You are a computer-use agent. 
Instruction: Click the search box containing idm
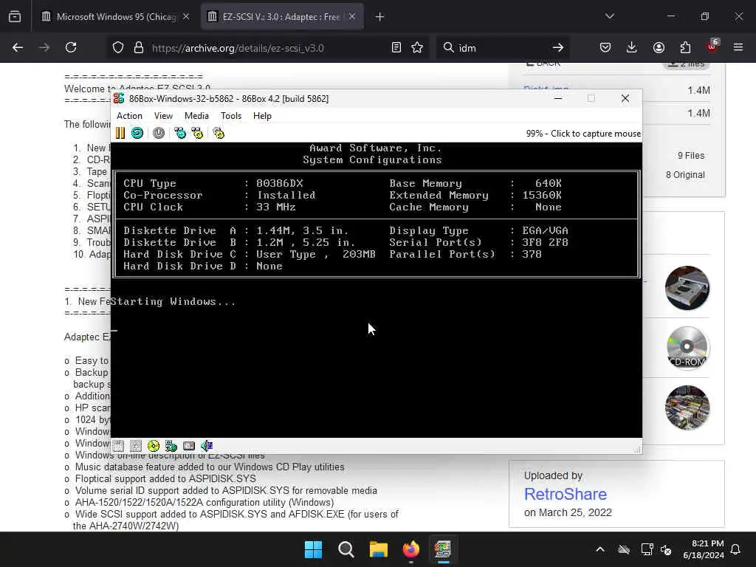[501, 48]
